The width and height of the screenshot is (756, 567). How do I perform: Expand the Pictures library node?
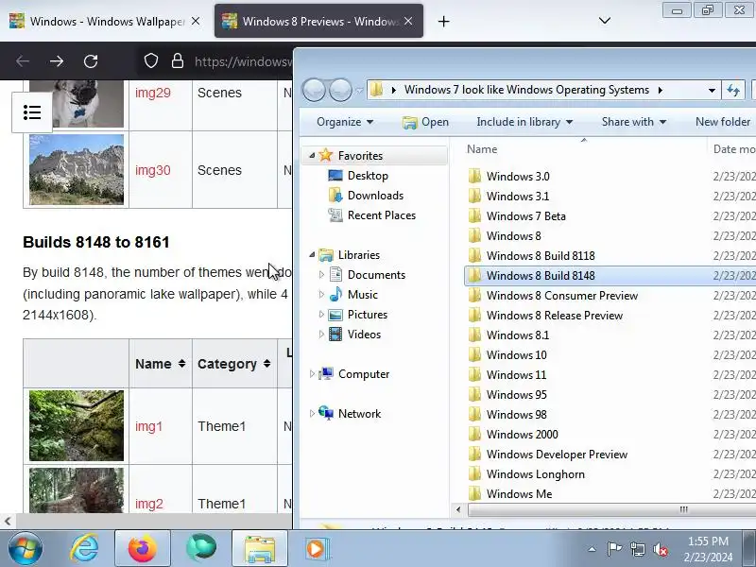(321, 314)
